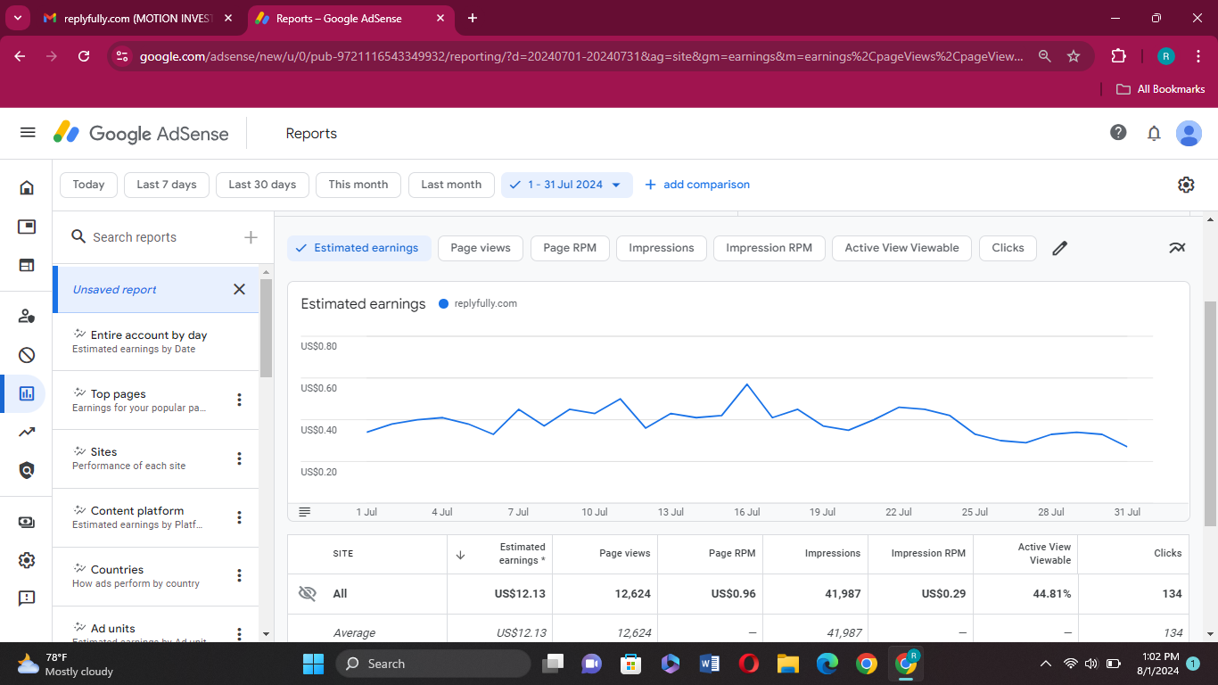1218x685 pixels.
Task: Click the report list scrollbar thumb
Action: (266, 328)
